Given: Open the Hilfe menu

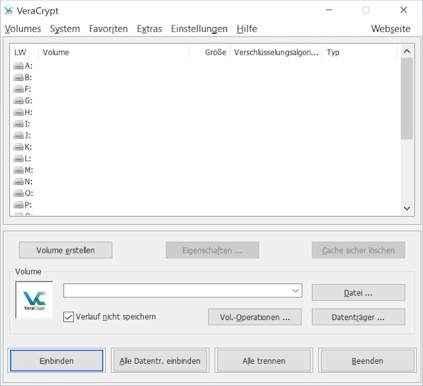Looking at the screenshot, I should (x=247, y=29).
